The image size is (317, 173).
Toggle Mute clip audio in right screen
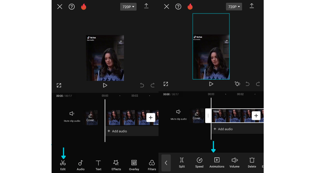178,115
